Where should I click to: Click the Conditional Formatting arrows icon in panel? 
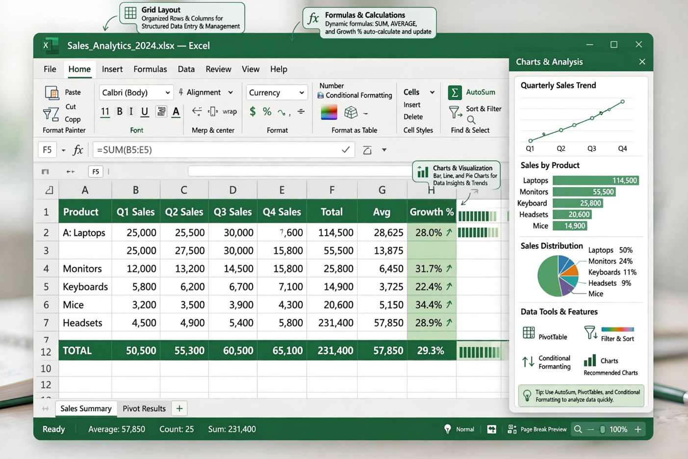[x=528, y=362]
